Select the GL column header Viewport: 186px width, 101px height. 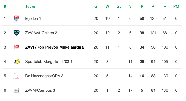[x=119, y=7]
